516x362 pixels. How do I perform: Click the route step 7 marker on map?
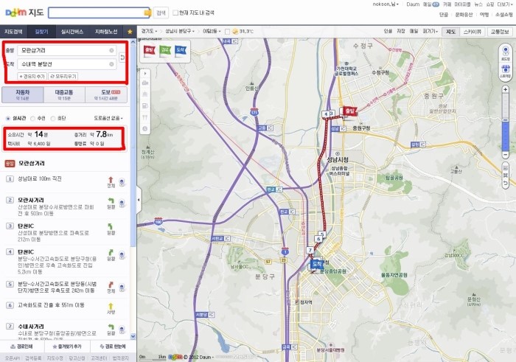pyautogui.click(x=310, y=250)
